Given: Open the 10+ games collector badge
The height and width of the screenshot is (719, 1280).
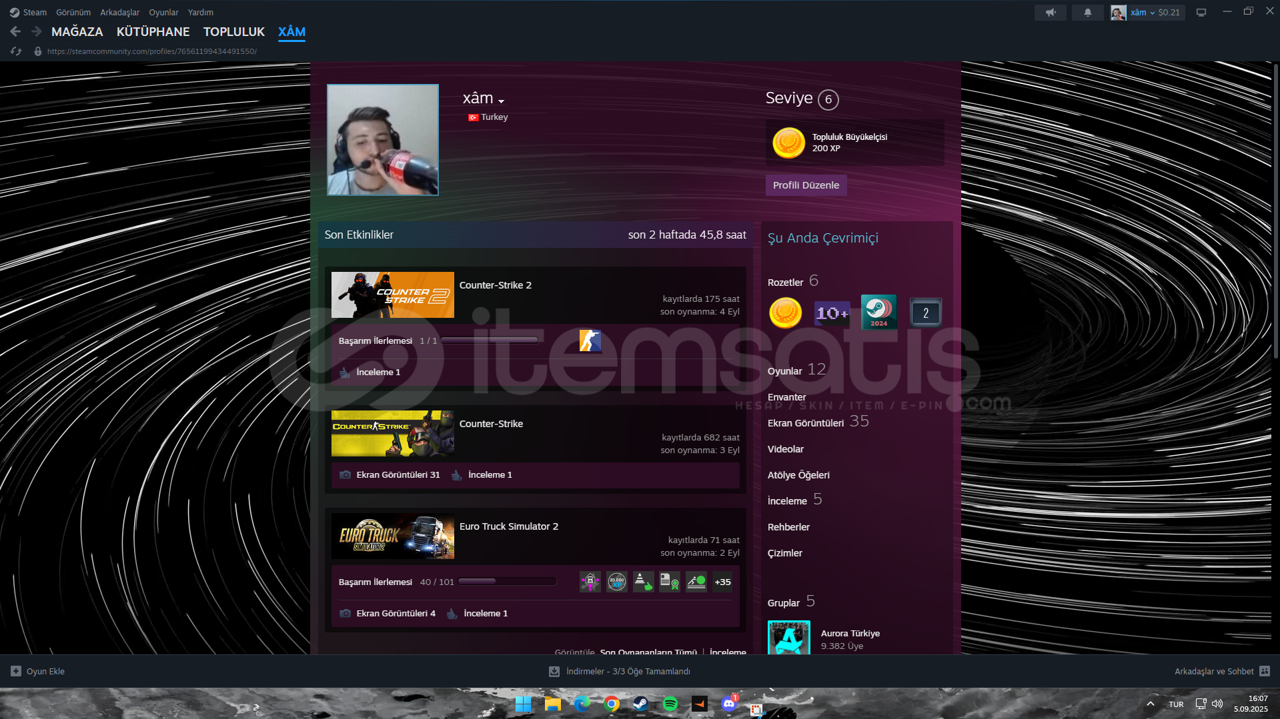Looking at the screenshot, I should (x=832, y=313).
